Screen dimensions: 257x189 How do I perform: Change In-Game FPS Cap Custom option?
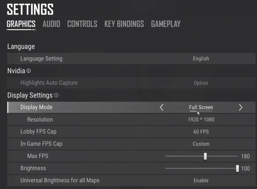pos(201,144)
